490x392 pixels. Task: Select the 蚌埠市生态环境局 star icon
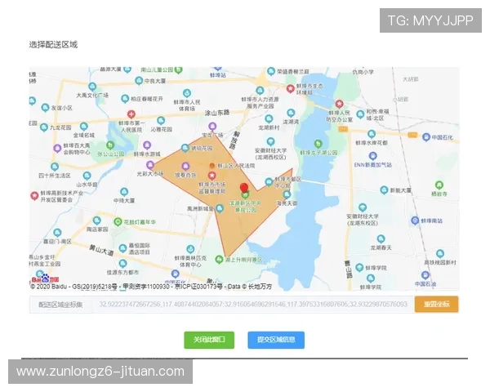[291, 89]
